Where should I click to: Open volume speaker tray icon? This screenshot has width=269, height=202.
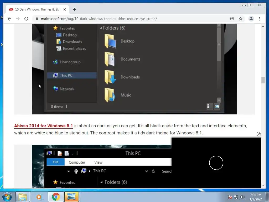[x=242, y=197]
